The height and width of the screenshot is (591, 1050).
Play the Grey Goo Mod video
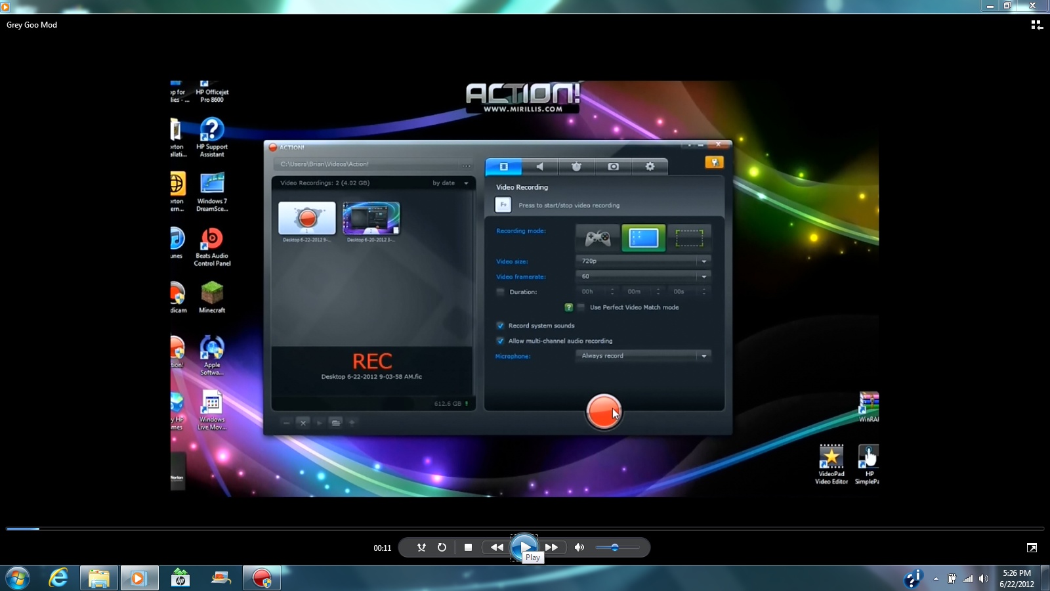[x=524, y=547]
